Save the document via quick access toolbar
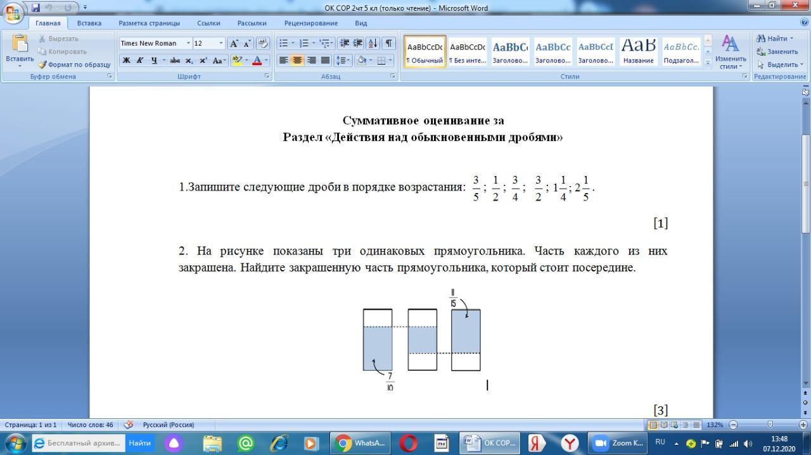 35,8
